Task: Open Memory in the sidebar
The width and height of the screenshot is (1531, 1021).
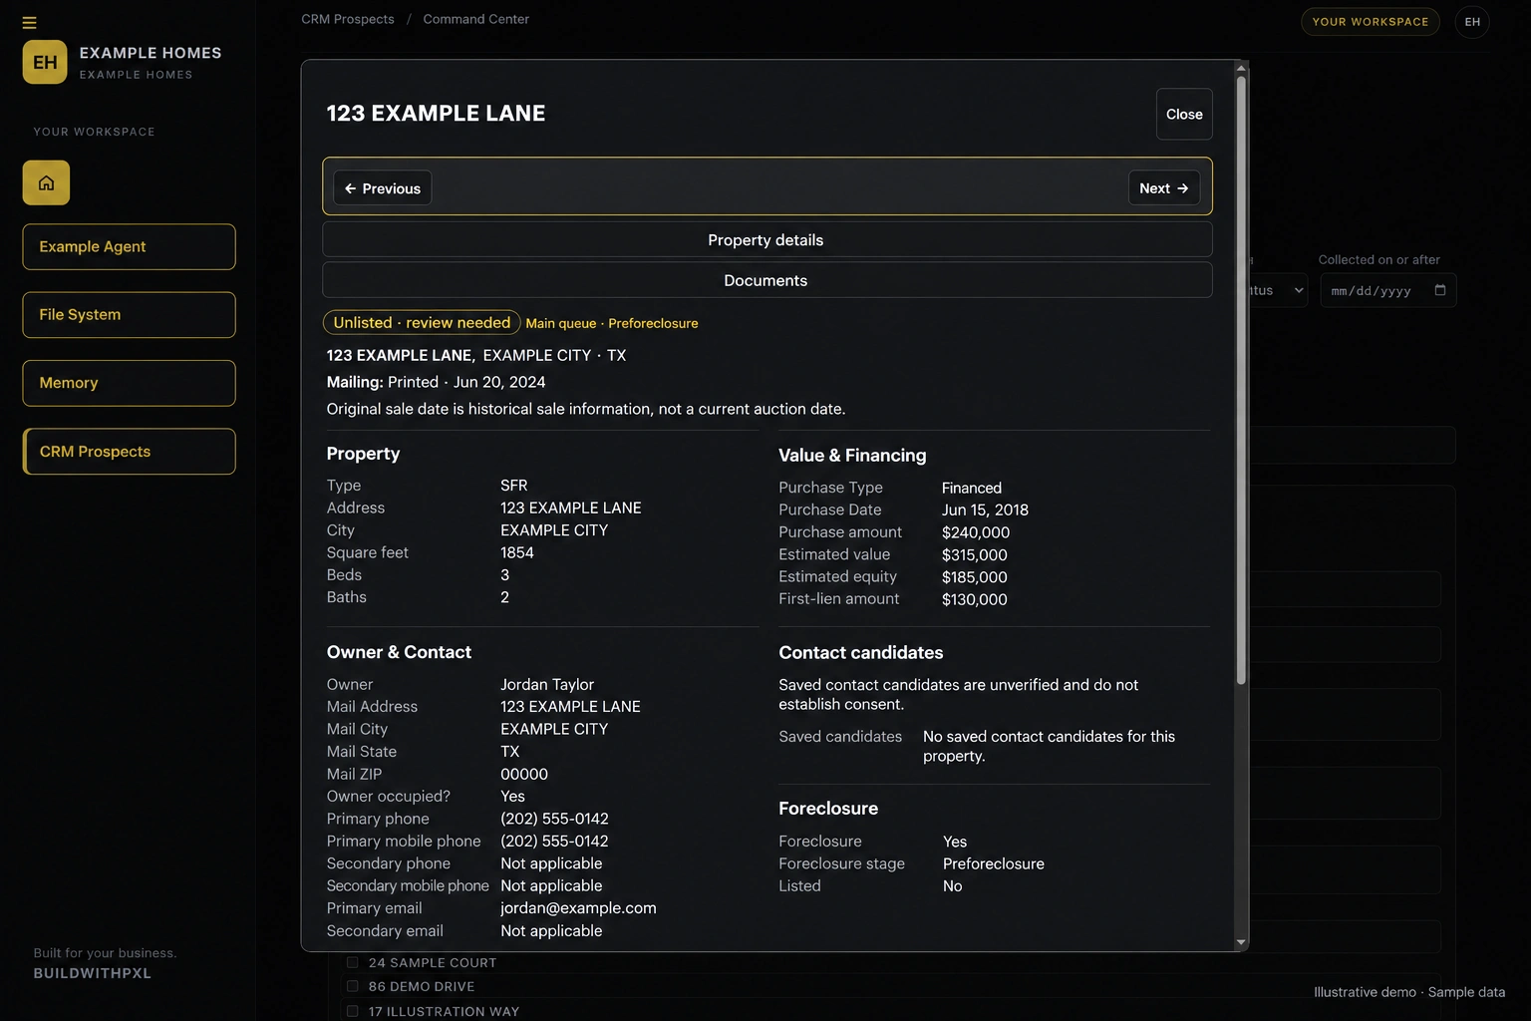Action: tap(129, 383)
